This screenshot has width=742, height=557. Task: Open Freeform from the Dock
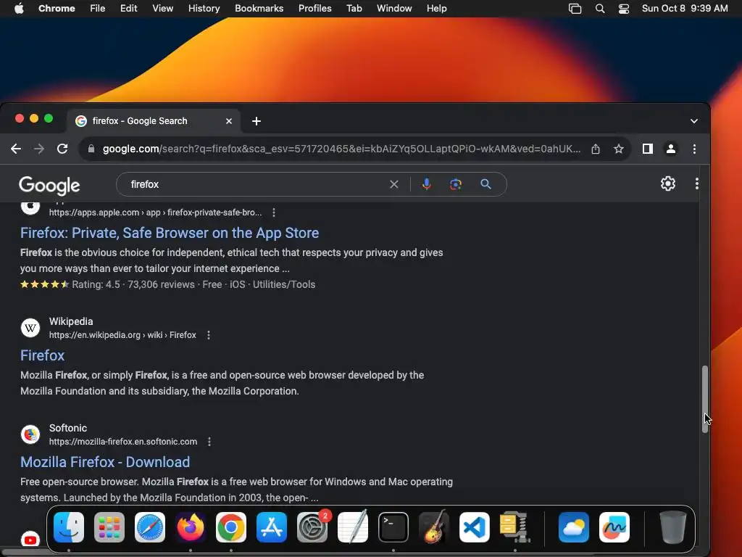614,527
